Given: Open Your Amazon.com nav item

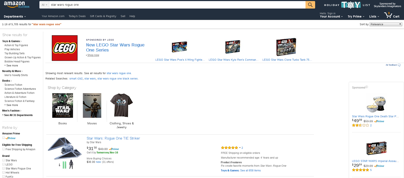Looking at the screenshot, I should click(53, 16).
